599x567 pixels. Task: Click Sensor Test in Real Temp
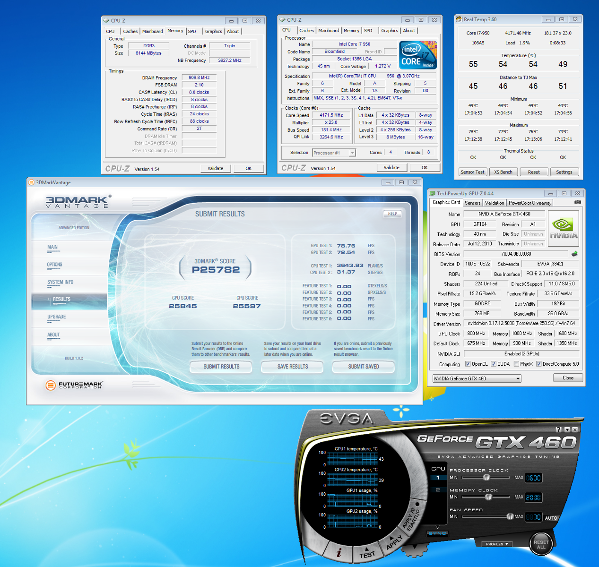472,172
